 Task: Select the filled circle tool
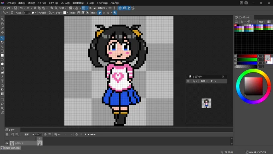point(2,64)
